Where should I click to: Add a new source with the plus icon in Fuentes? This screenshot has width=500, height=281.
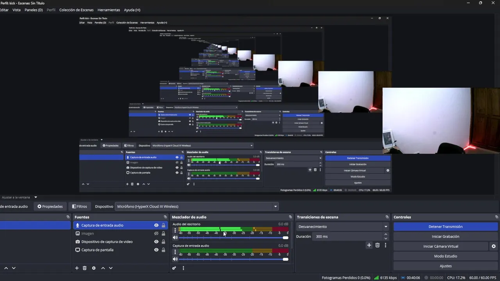[77, 268]
